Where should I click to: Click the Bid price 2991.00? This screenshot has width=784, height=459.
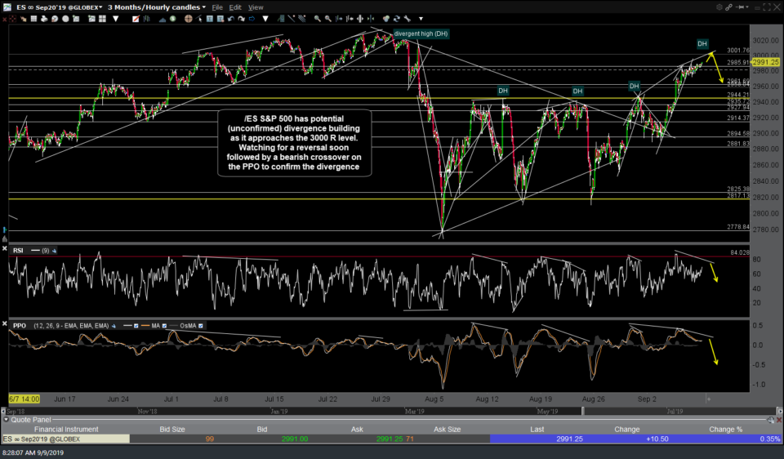[x=295, y=439]
